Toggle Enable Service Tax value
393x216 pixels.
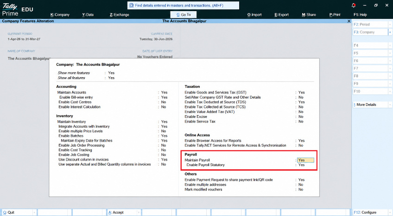click(x=301, y=122)
